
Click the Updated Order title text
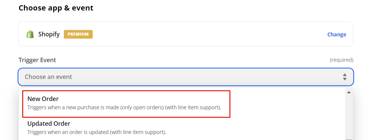49,123
